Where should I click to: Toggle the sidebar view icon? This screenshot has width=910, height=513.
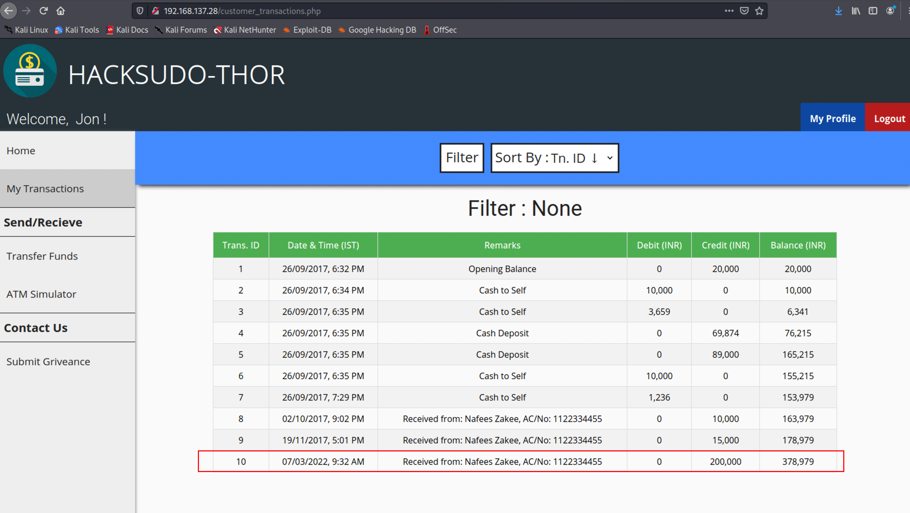[873, 11]
